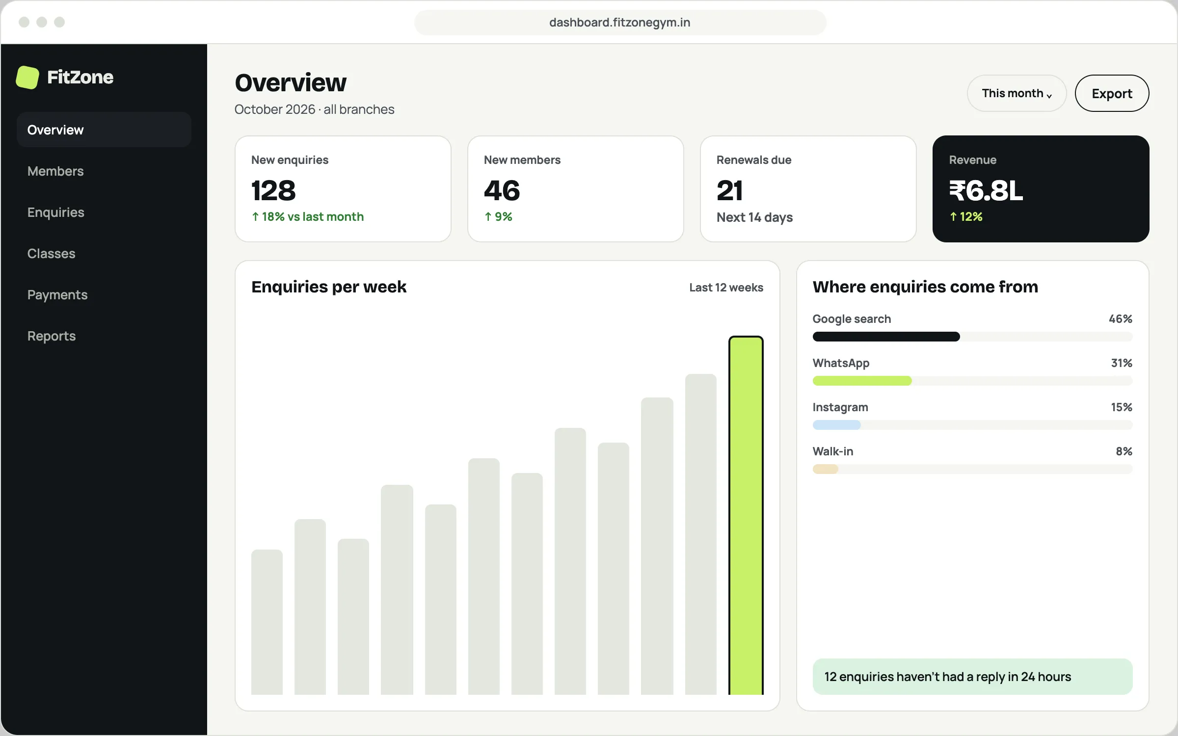Click the 31% WhatsApp value
Screen dimensions: 1178x736
coord(1122,363)
